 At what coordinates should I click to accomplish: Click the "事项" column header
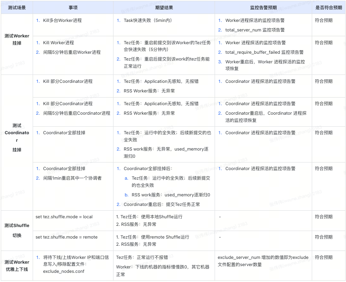[x=73, y=8]
